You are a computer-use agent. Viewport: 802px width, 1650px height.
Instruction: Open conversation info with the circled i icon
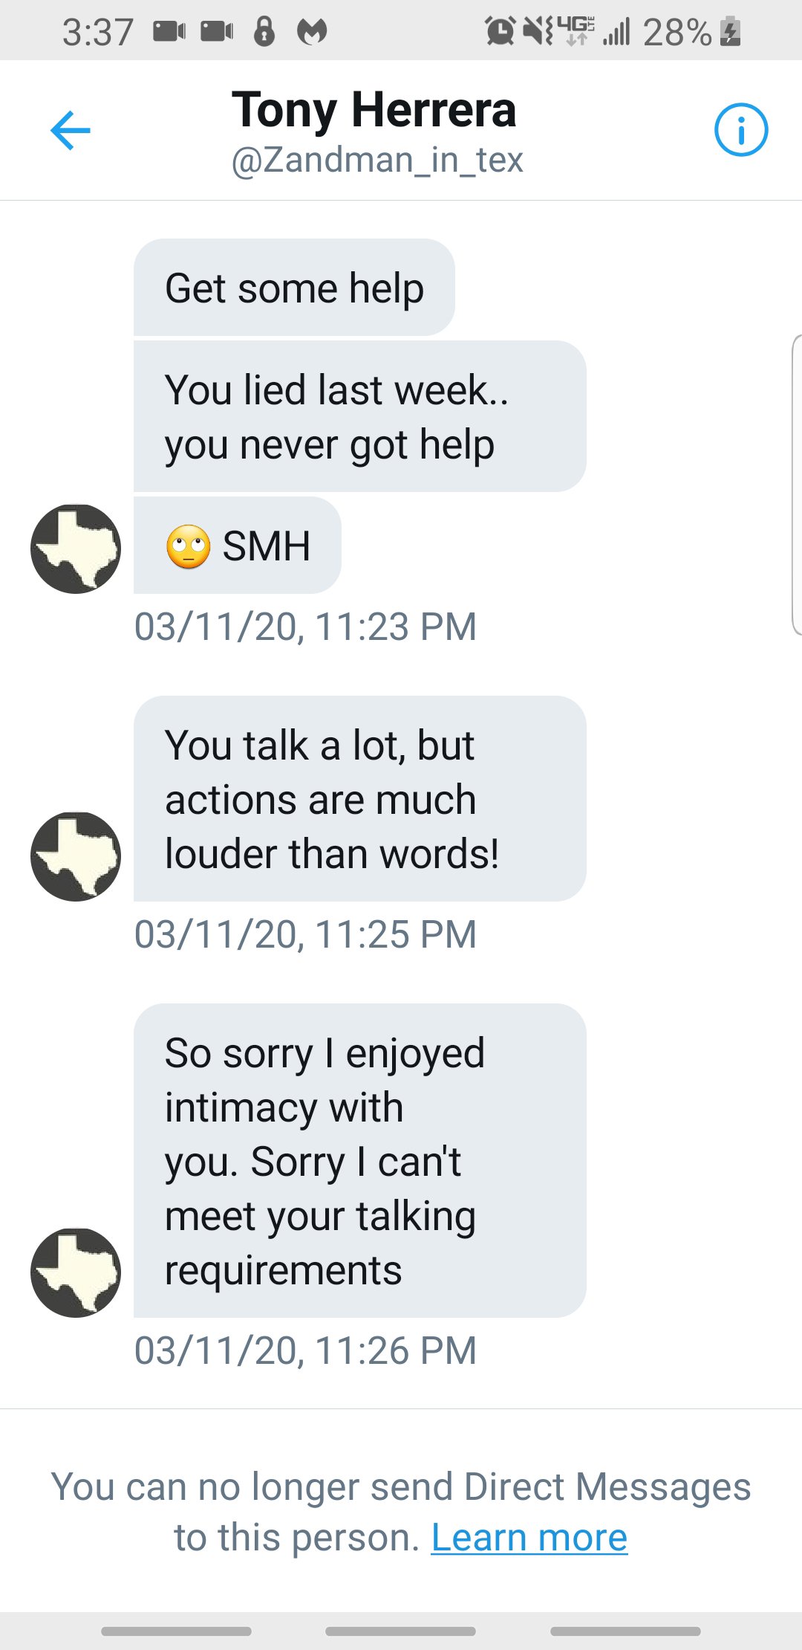[x=740, y=131]
